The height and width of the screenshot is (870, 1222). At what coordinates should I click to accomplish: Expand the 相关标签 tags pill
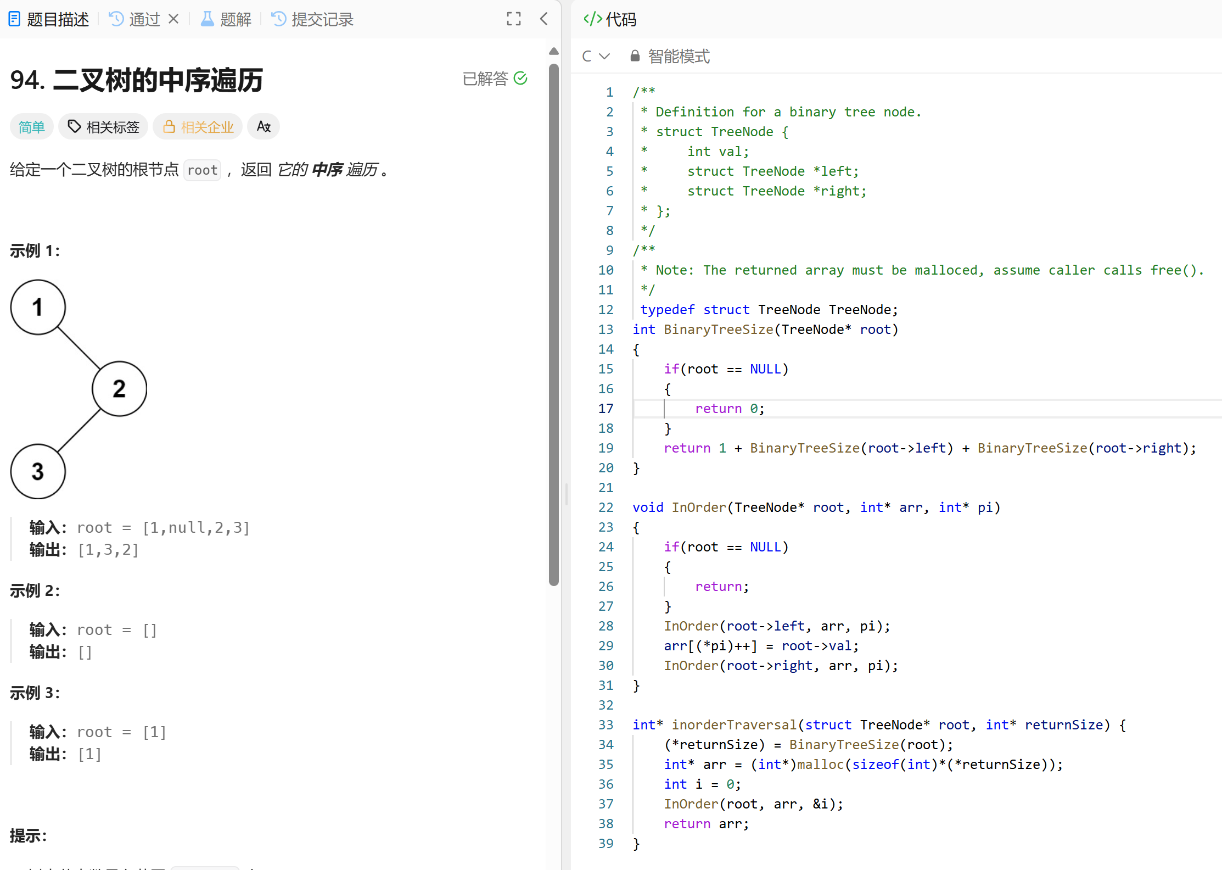tap(103, 127)
